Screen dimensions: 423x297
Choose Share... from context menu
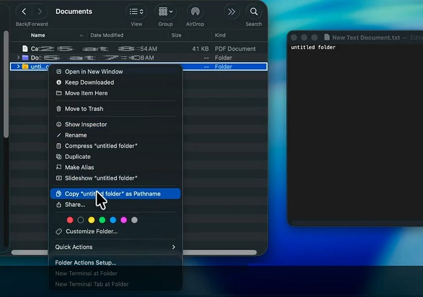point(115,205)
